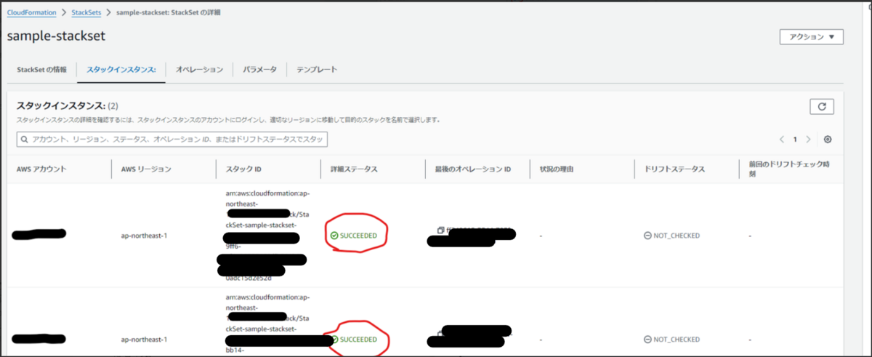Click the AWS リージョン column header
This screenshot has width=872, height=357.
[x=146, y=169]
